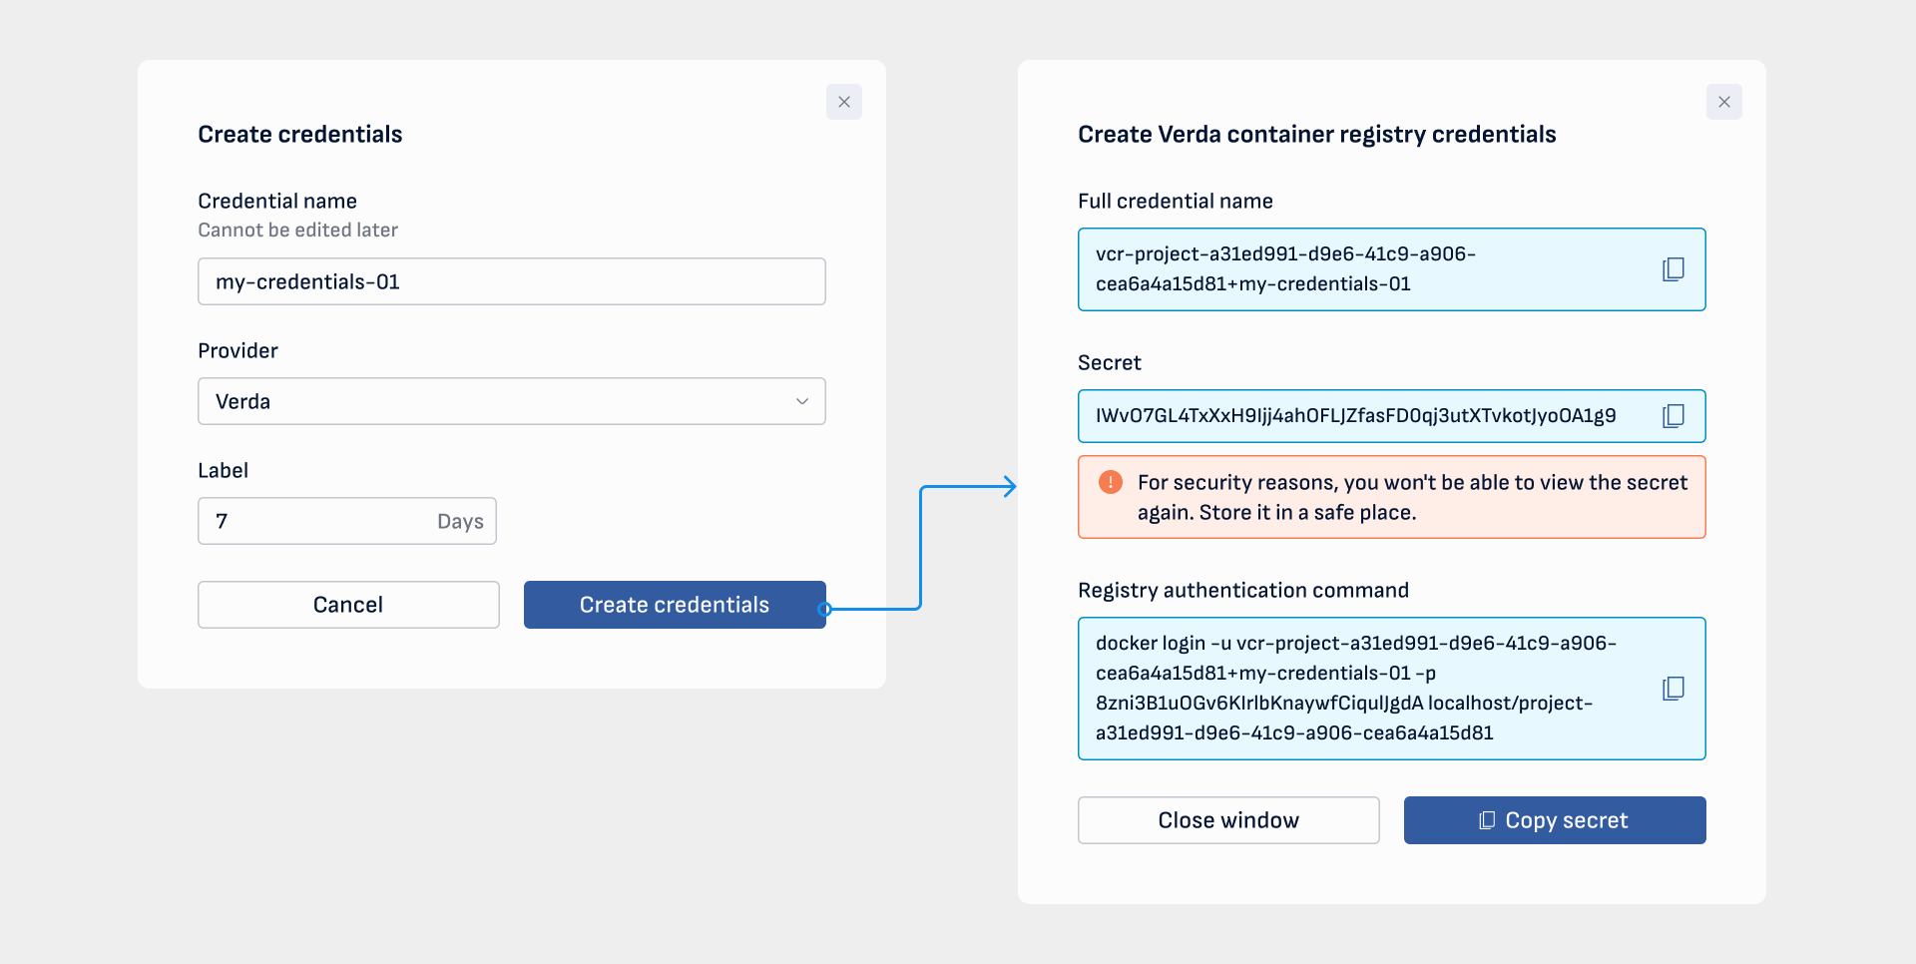
Task: Focus the Label days input field
Action: [319, 521]
